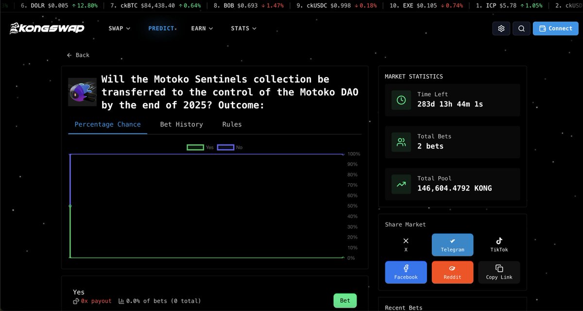Click the 146,604.4792 KONG pool value
Image resolution: width=583 pixels, height=311 pixels.
(454, 188)
